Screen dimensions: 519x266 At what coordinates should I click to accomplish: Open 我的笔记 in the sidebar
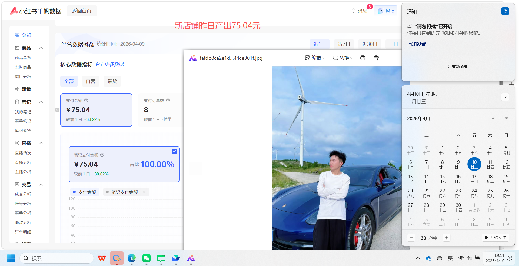(23, 112)
